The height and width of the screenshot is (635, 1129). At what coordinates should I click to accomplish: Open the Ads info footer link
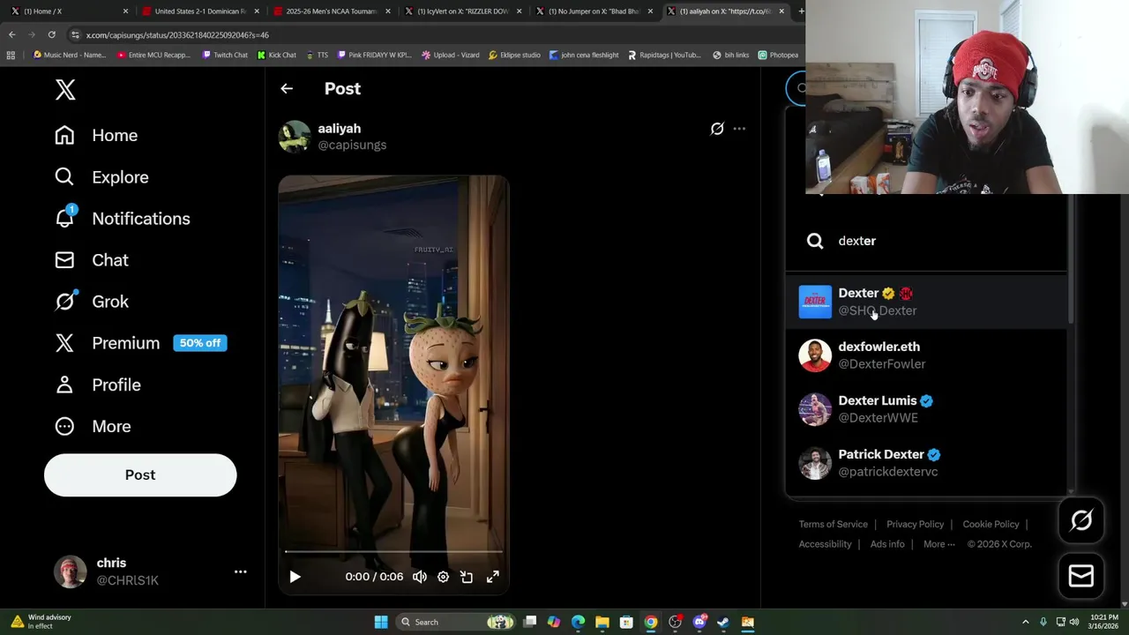pos(887,544)
